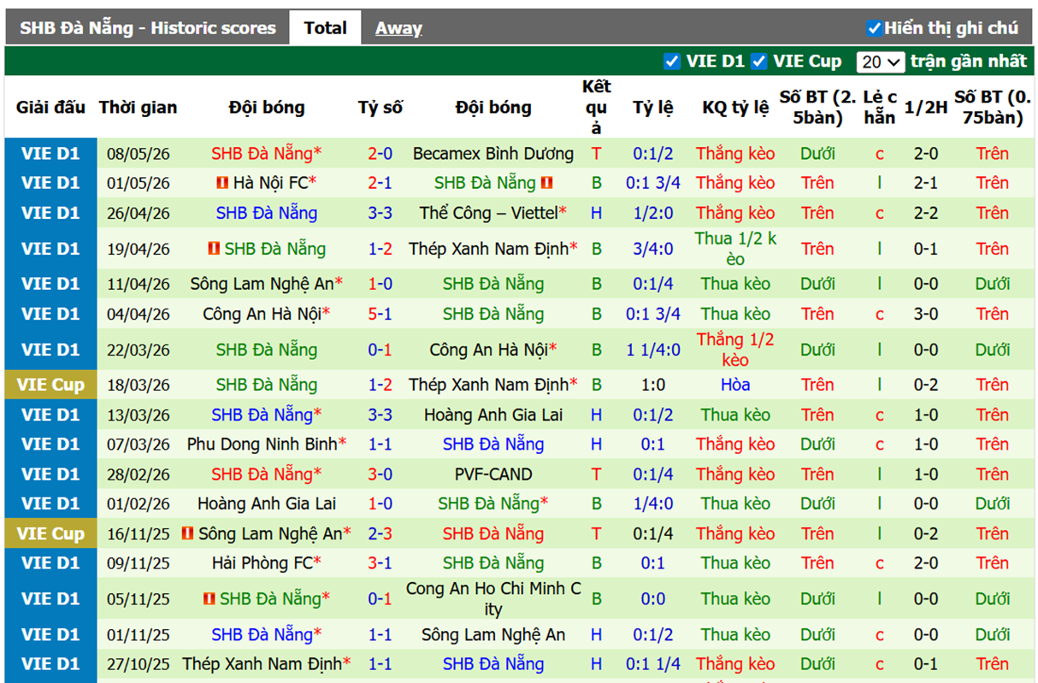Viewport: 1038px width, 683px height.
Task: Click Thắng 1/2 kèo result text
Action: click(735, 350)
